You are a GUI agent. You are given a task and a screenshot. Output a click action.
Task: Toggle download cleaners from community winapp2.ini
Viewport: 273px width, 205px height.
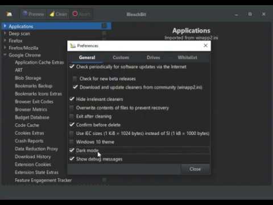(75, 87)
